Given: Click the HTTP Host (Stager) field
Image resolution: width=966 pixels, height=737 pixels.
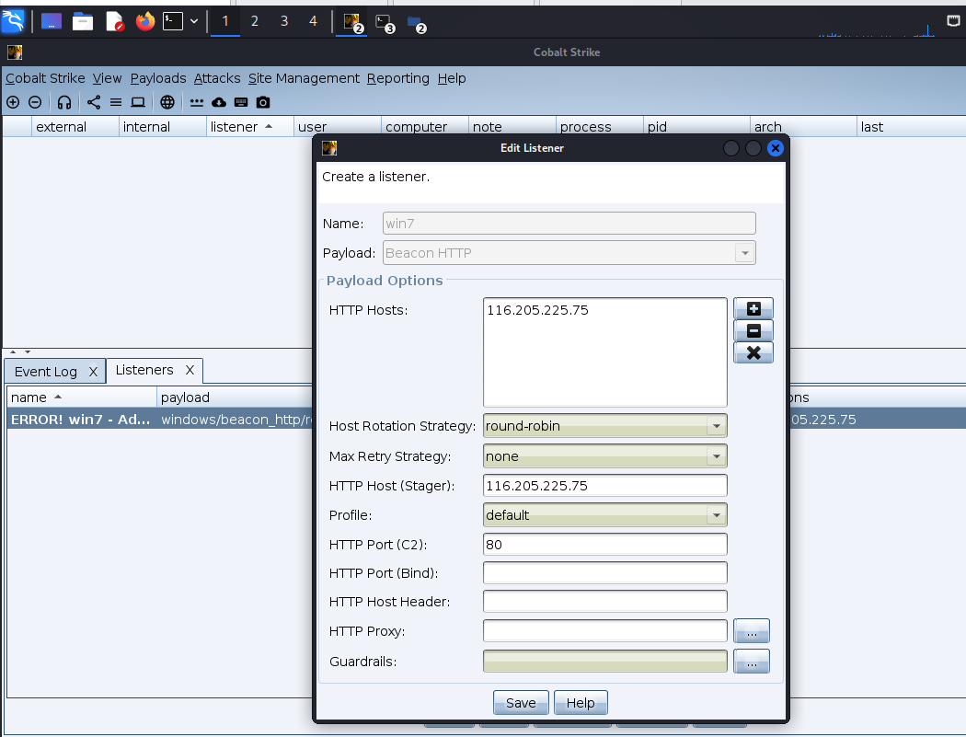Looking at the screenshot, I should pyautogui.click(x=605, y=486).
